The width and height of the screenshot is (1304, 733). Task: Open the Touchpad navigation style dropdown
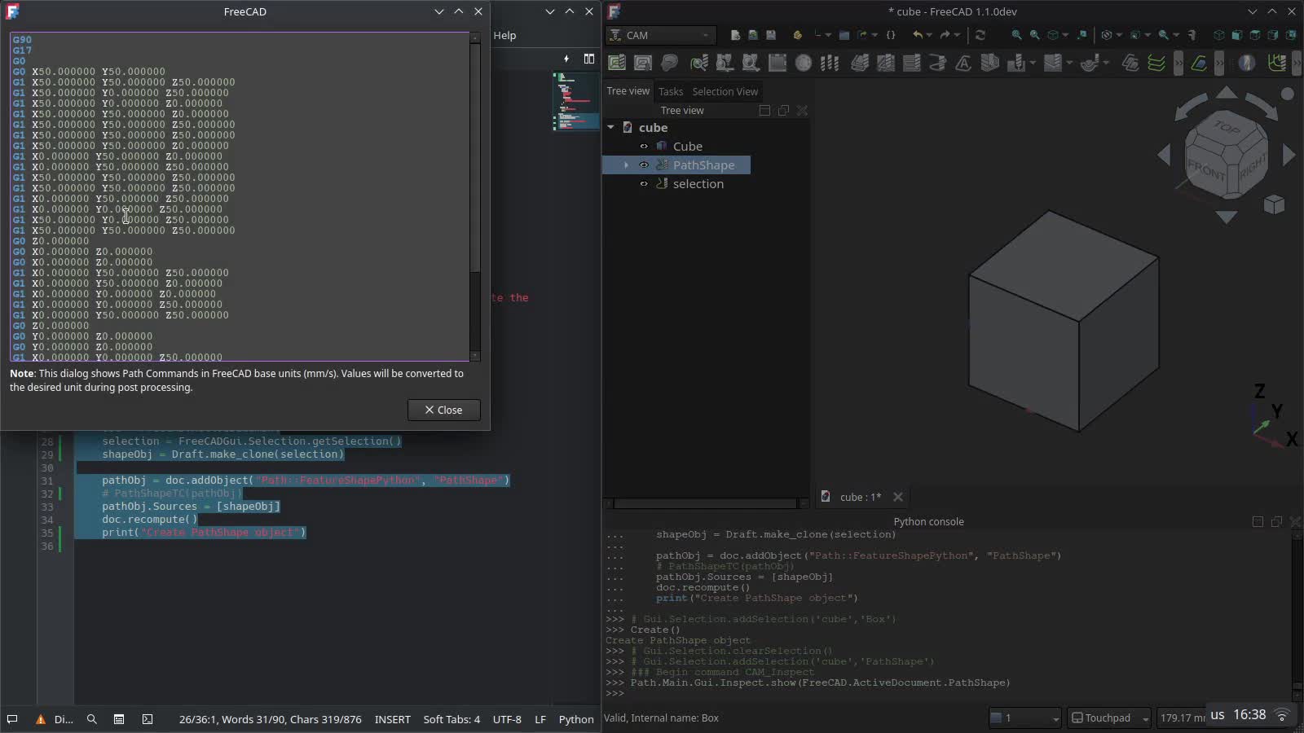click(1109, 718)
